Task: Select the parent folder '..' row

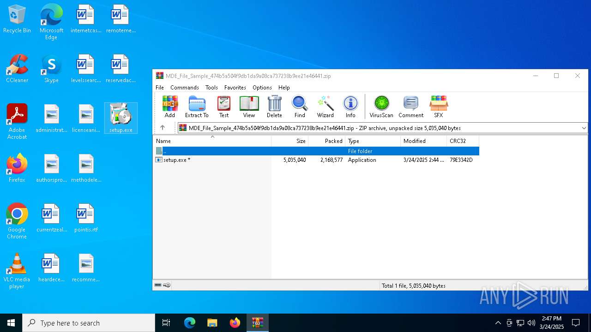Action: click(x=316, y=151)
